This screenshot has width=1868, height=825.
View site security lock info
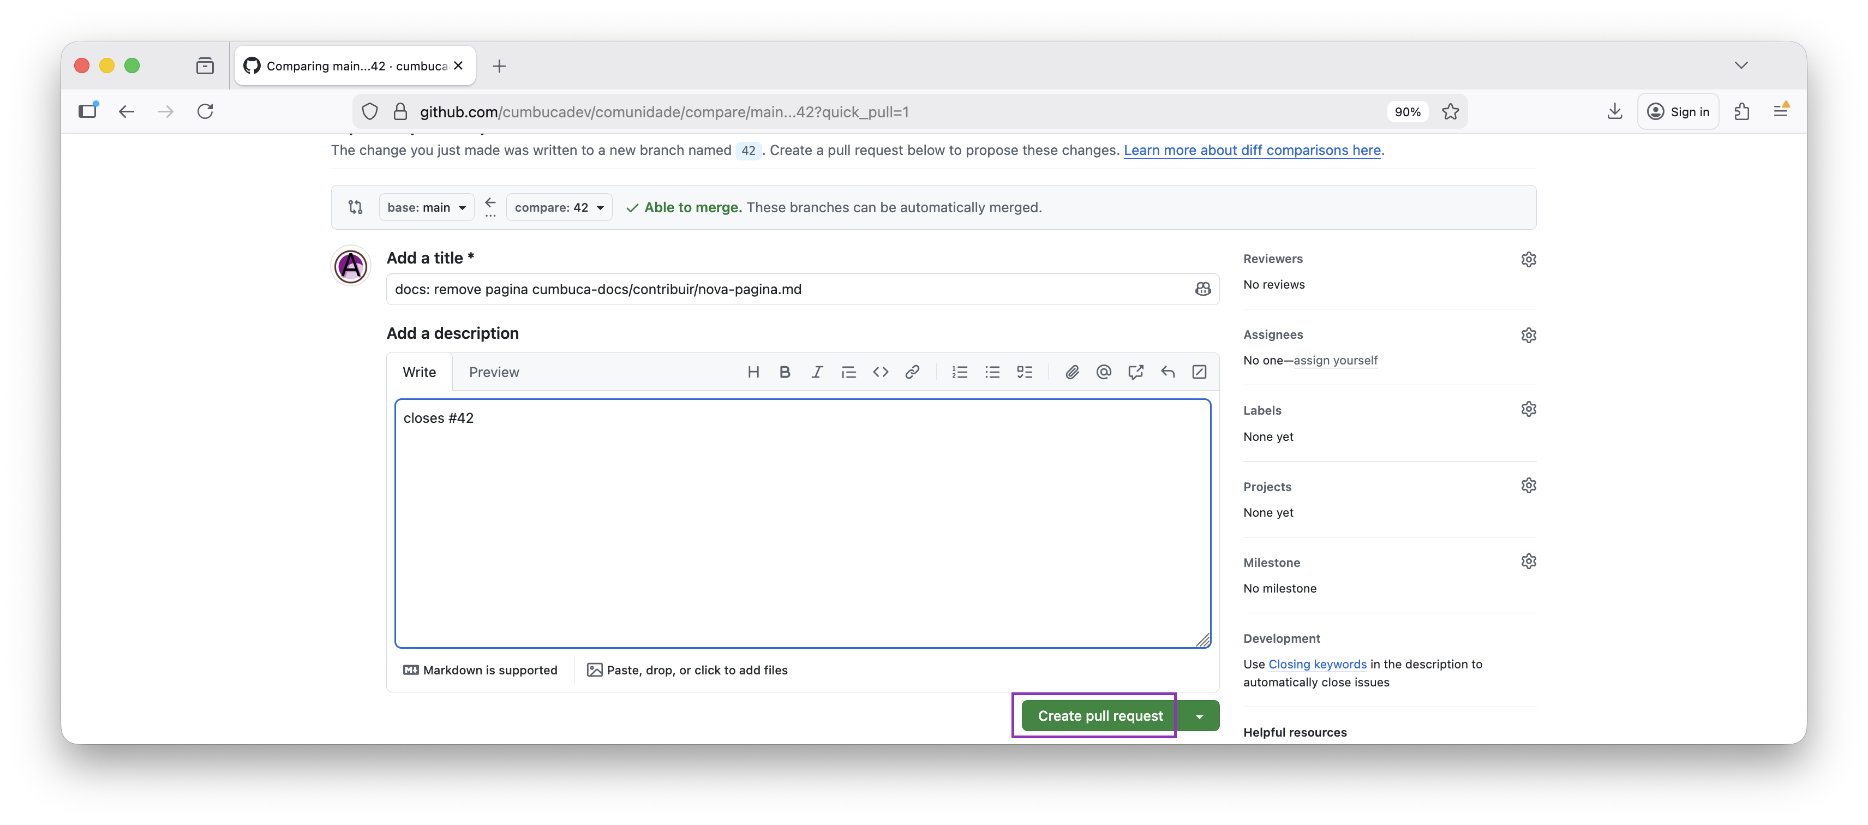(399, 112)
